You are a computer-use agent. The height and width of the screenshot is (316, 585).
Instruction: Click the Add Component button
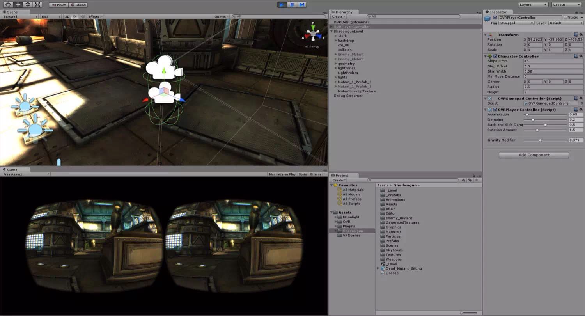click(534, 155)
